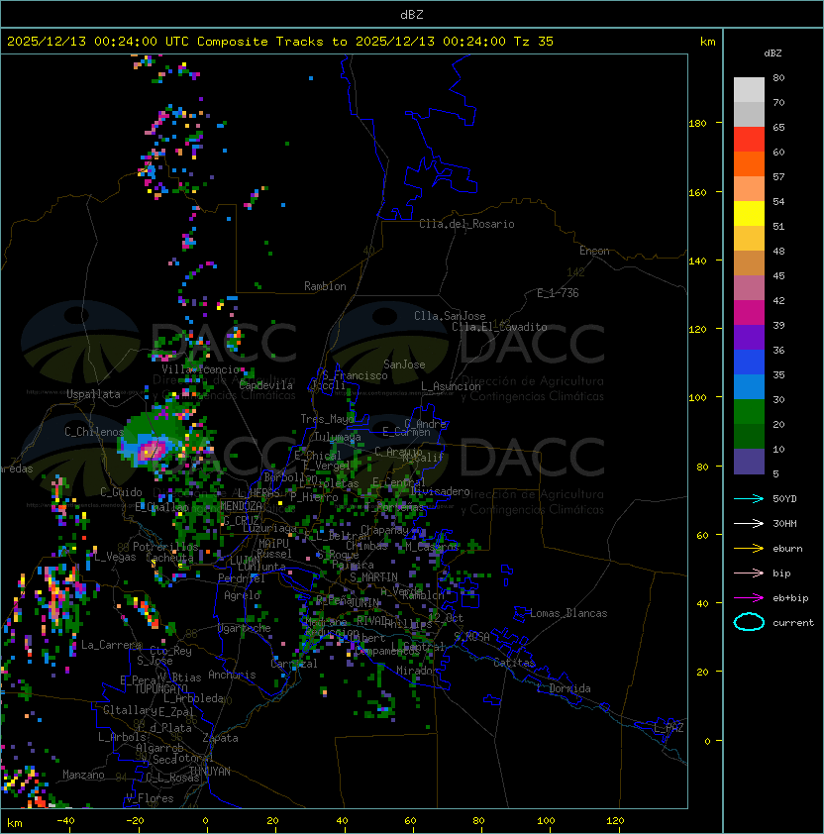Click the Zapata map label

coord(220,738)
